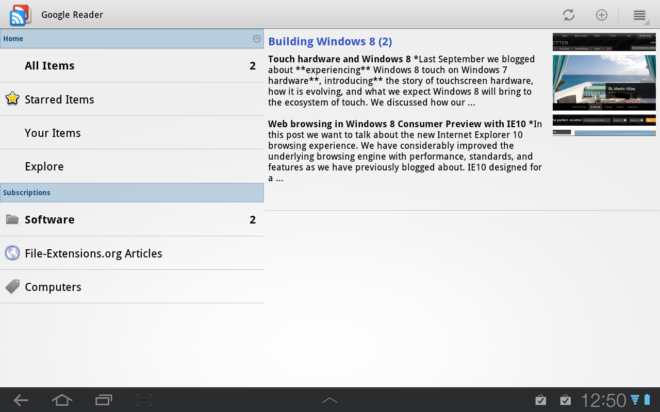Open recent apps button
This screenshot has height=412, width=660.
pyautogui.click(x=103, y=400)
